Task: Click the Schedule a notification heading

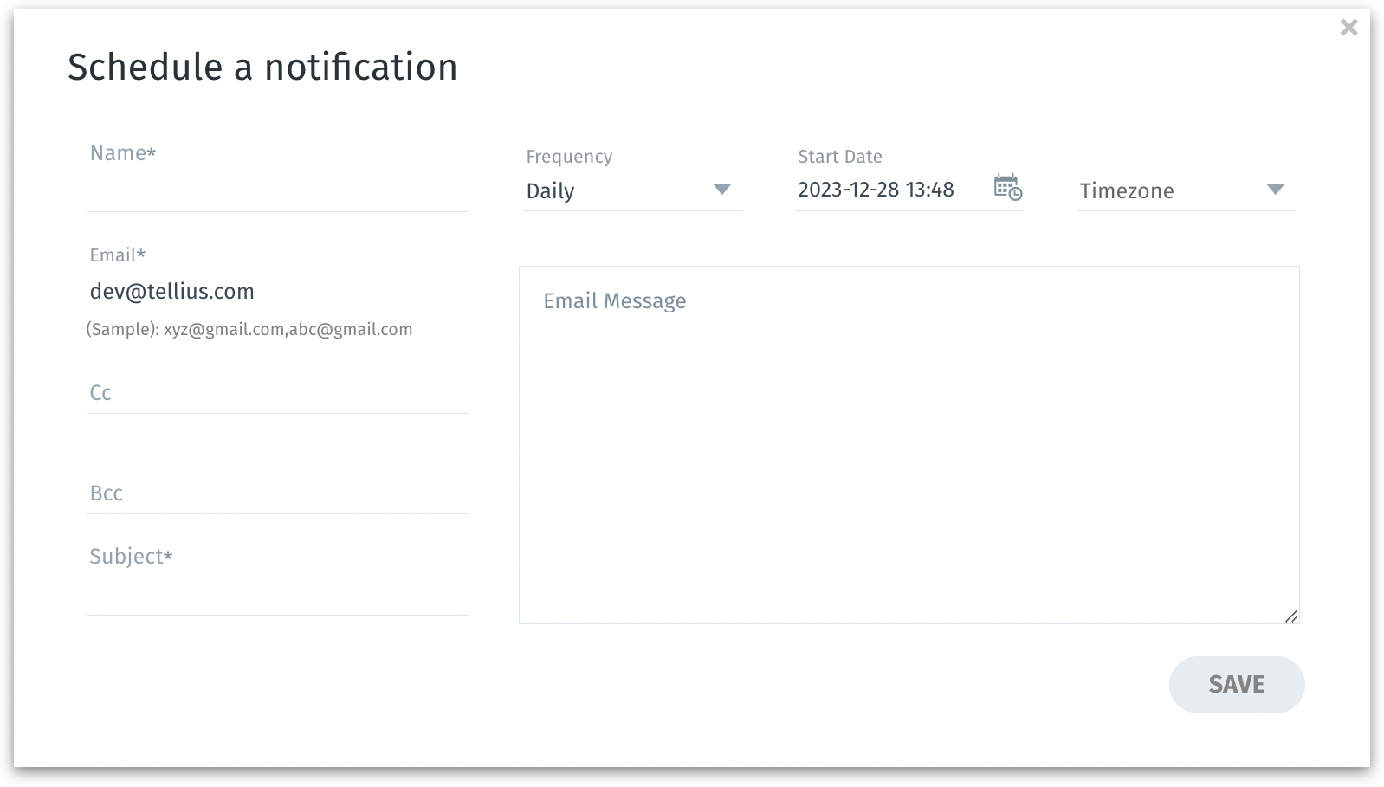Action: (x=262, y=68)
